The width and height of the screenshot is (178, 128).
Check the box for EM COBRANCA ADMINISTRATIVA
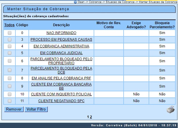coord(10,46)
